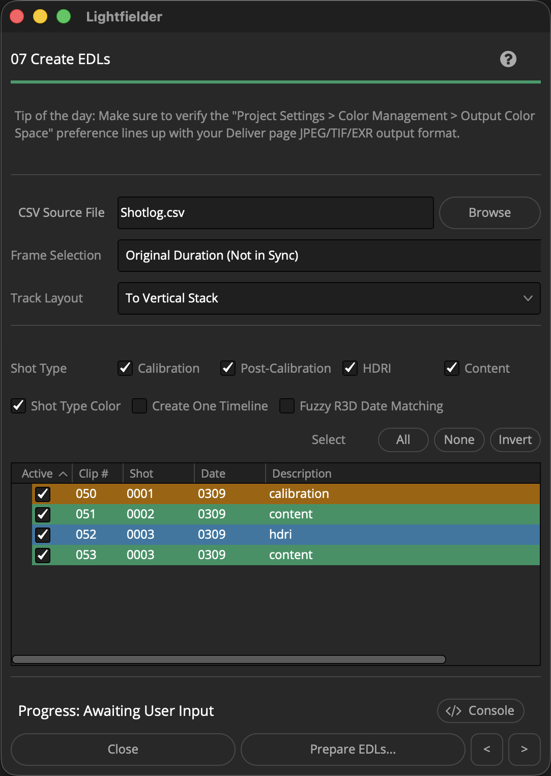Go to previous step with < button
The image size is (551, 776).
click(487, 749)
